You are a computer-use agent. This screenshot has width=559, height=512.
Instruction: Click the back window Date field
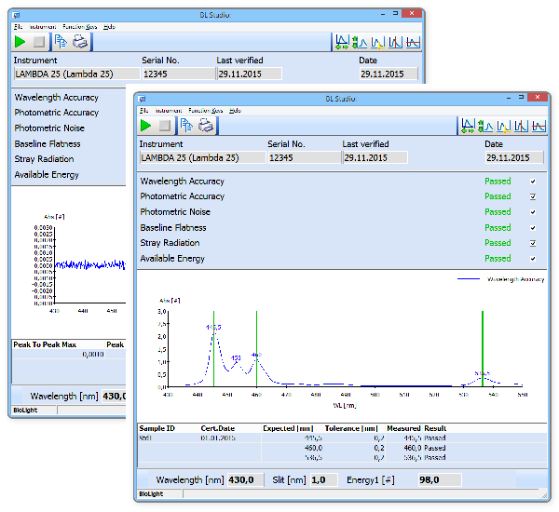click(x=389, y=74)
